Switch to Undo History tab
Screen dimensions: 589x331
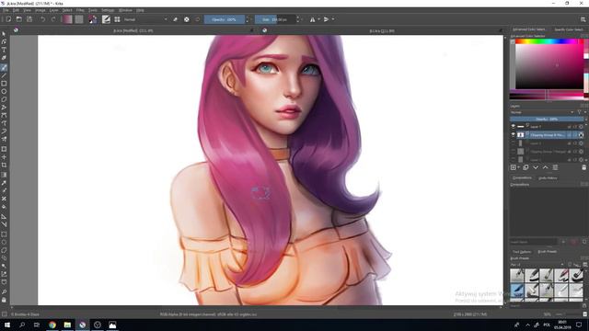pyautogui.click(x=548, y=177)
